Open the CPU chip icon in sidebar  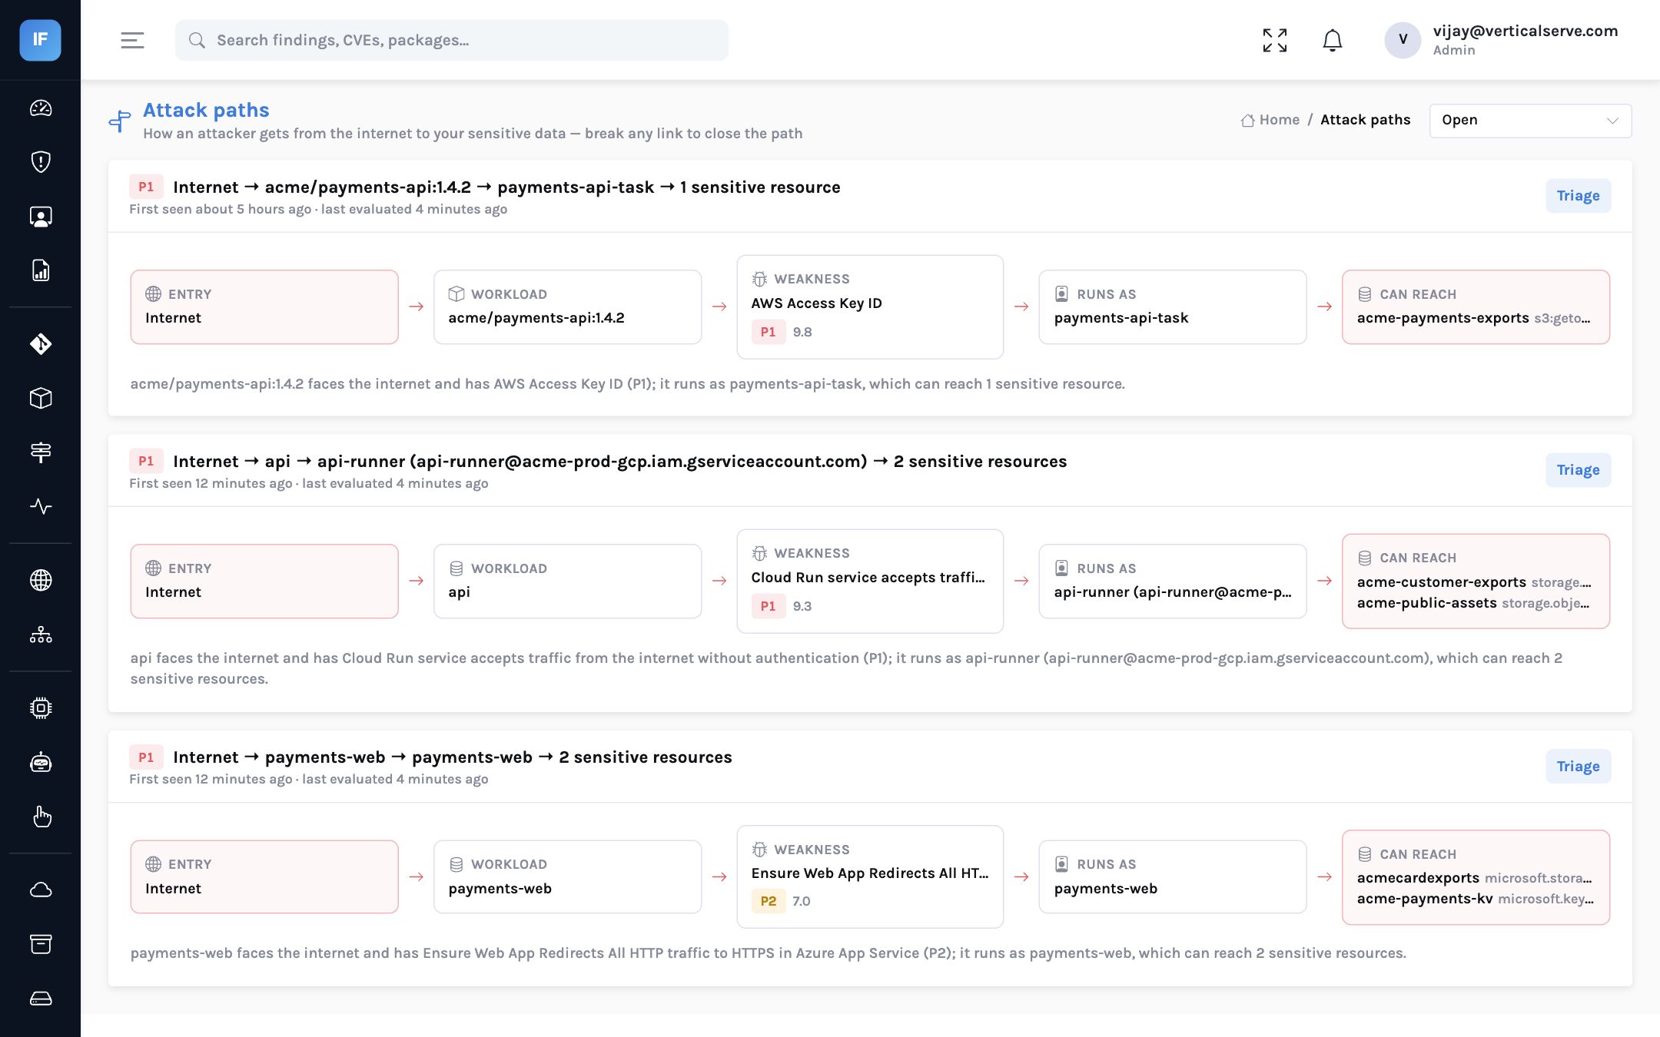point(41,707)
